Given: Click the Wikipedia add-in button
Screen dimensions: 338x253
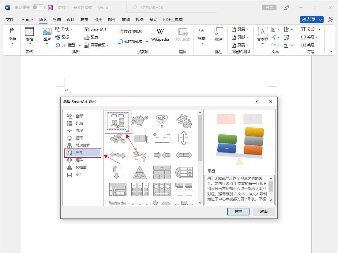Looking at the screenshot, I should (x=160, y=35).
